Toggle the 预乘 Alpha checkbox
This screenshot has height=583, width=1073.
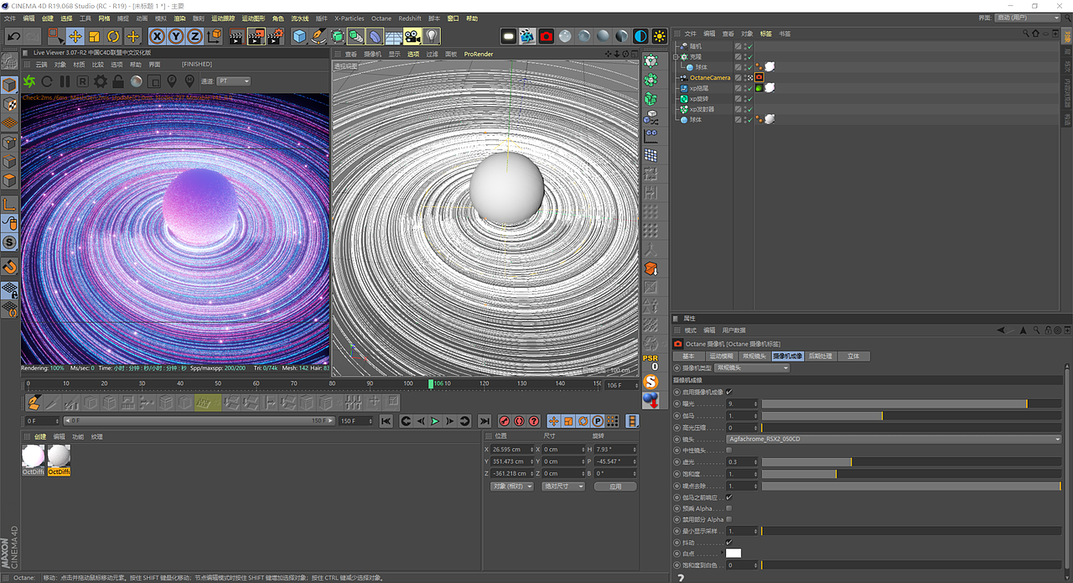[x=728, y=508]
